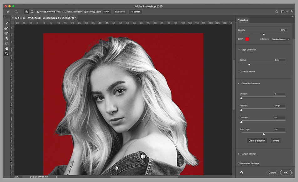This screenshot has width=298, height=182.
Task: Click the 100% zoom button
Action: [107, 12]
